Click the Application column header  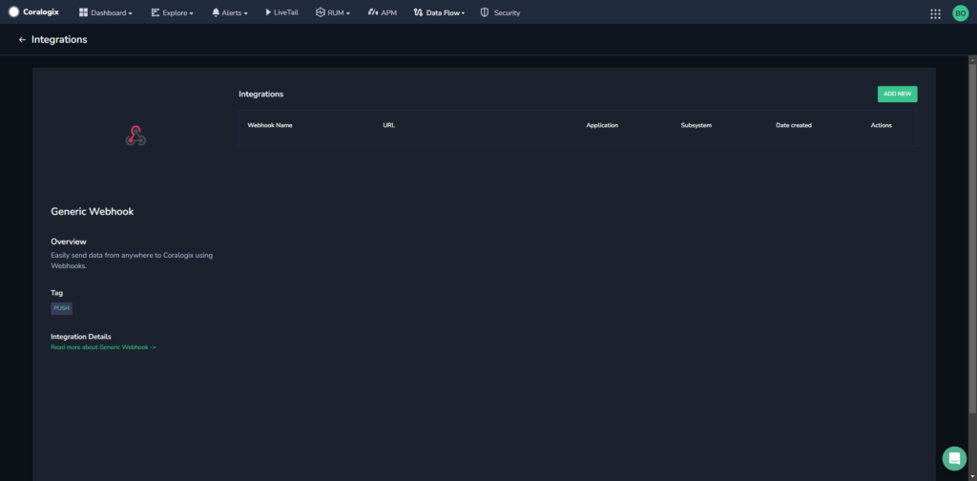point(602,125)
